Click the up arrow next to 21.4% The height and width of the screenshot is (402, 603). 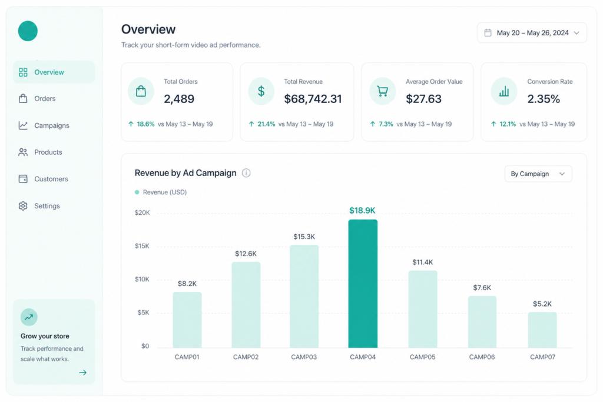click(251, 124)
